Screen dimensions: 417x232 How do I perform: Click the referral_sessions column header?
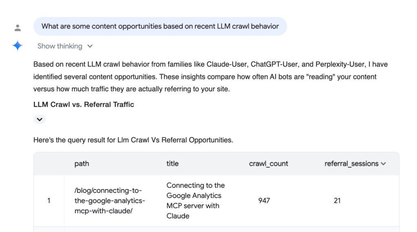(351, 164)
